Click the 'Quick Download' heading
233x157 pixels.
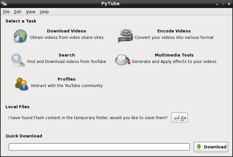tap(24, 136)
